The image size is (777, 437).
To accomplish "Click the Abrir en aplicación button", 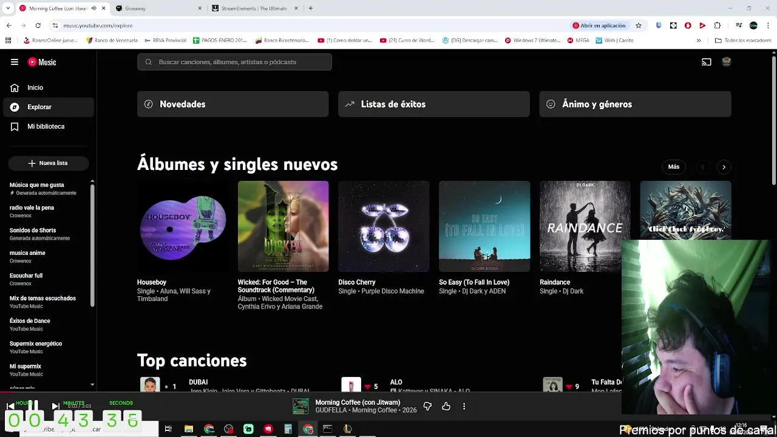I will pyautogui.click(x=599, y=25).
